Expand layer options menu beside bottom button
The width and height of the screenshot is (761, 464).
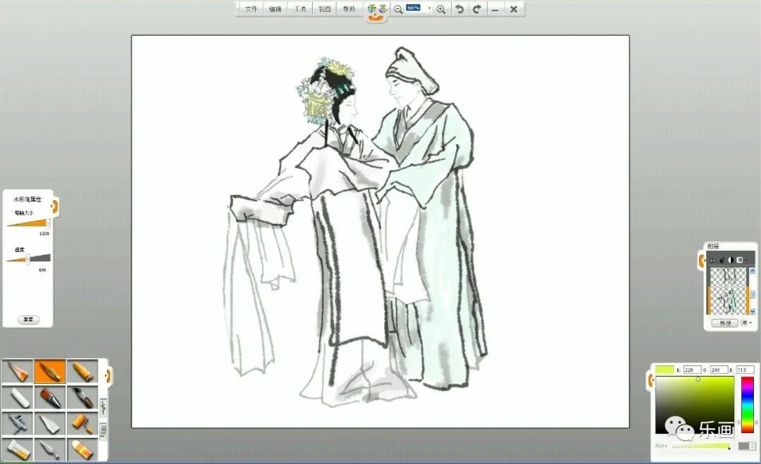pyautogui.click(x=745, y=322)
